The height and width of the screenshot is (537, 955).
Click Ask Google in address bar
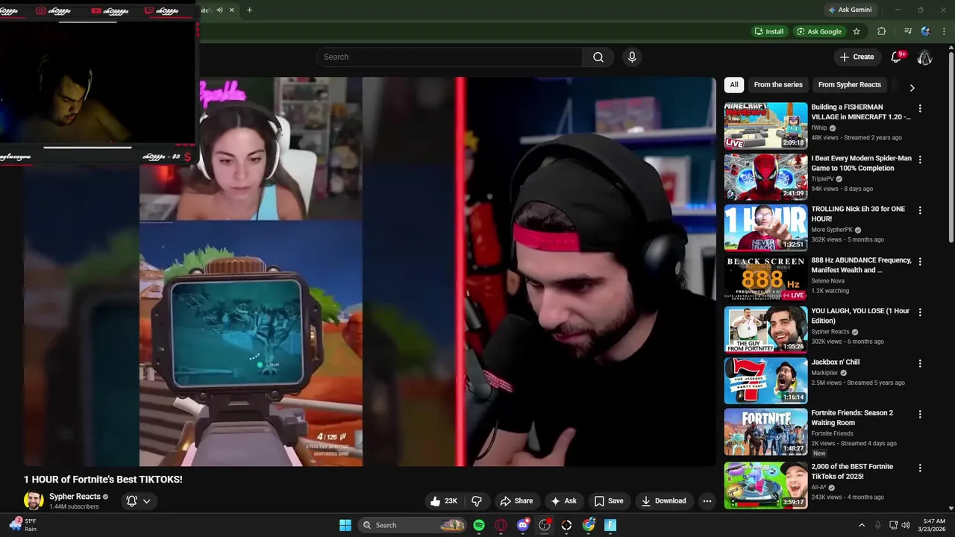(818, 31)
